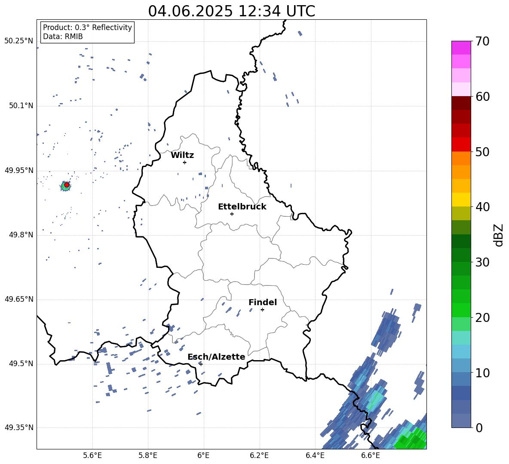Select the Findel station label

[263, 302]
